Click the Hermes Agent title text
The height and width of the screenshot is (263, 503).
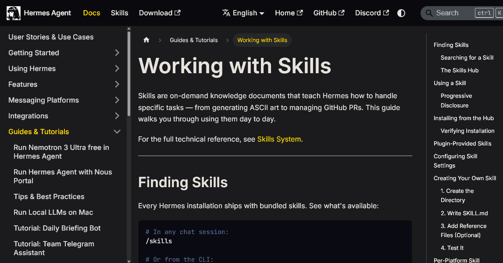[x=47, y=13]
